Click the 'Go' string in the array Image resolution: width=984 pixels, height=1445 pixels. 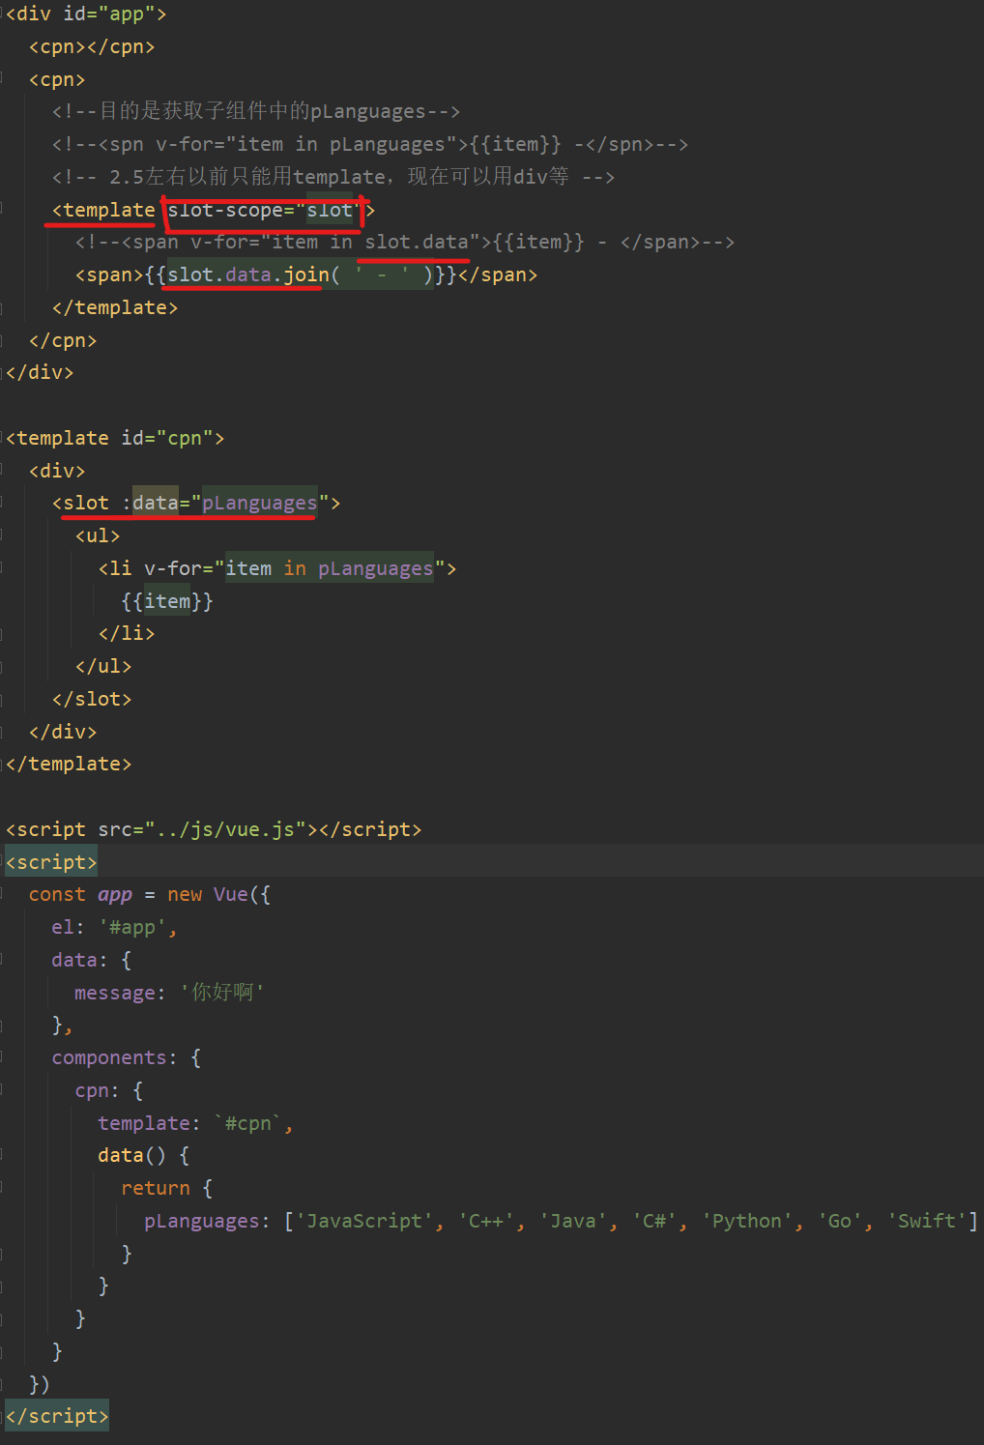tap(840, 1222)
